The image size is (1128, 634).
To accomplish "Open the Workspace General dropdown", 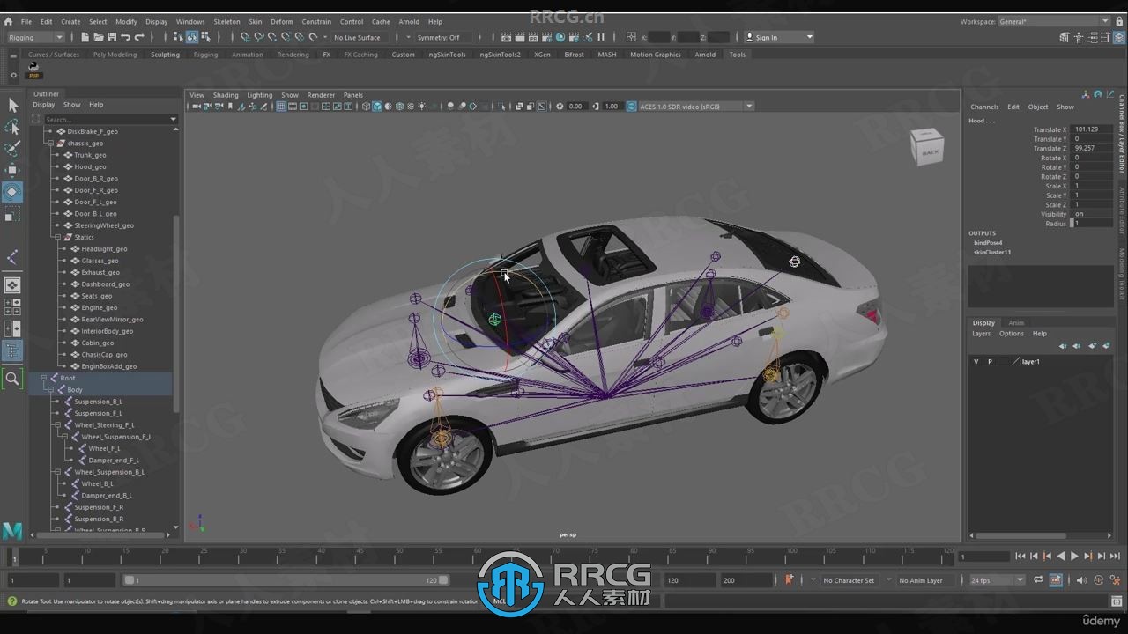I will point(1054,21).
